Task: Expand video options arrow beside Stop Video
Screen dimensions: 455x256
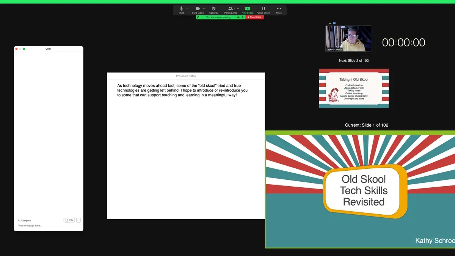Action: (x=204, y=8)
